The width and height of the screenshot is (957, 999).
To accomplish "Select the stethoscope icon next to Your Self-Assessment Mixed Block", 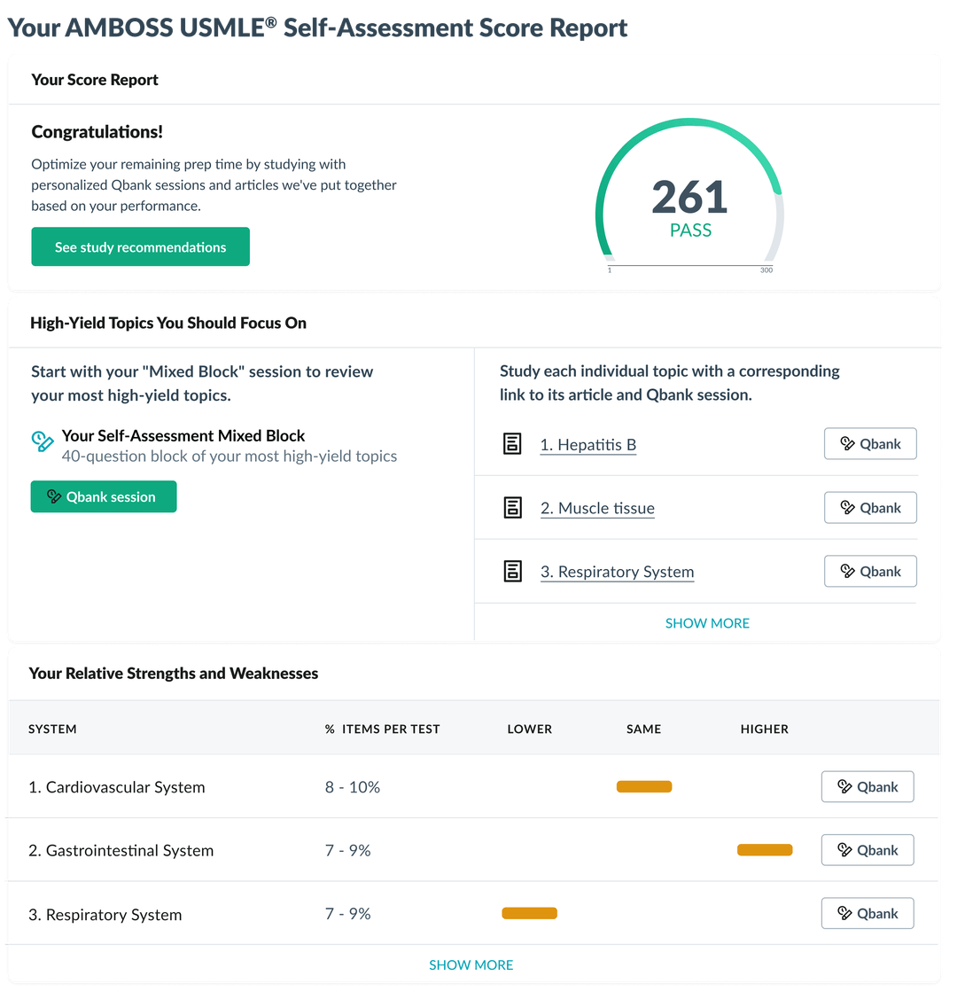I will click(42, 441).
